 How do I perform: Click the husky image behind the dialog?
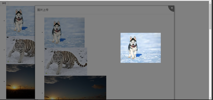click(21, 21)
